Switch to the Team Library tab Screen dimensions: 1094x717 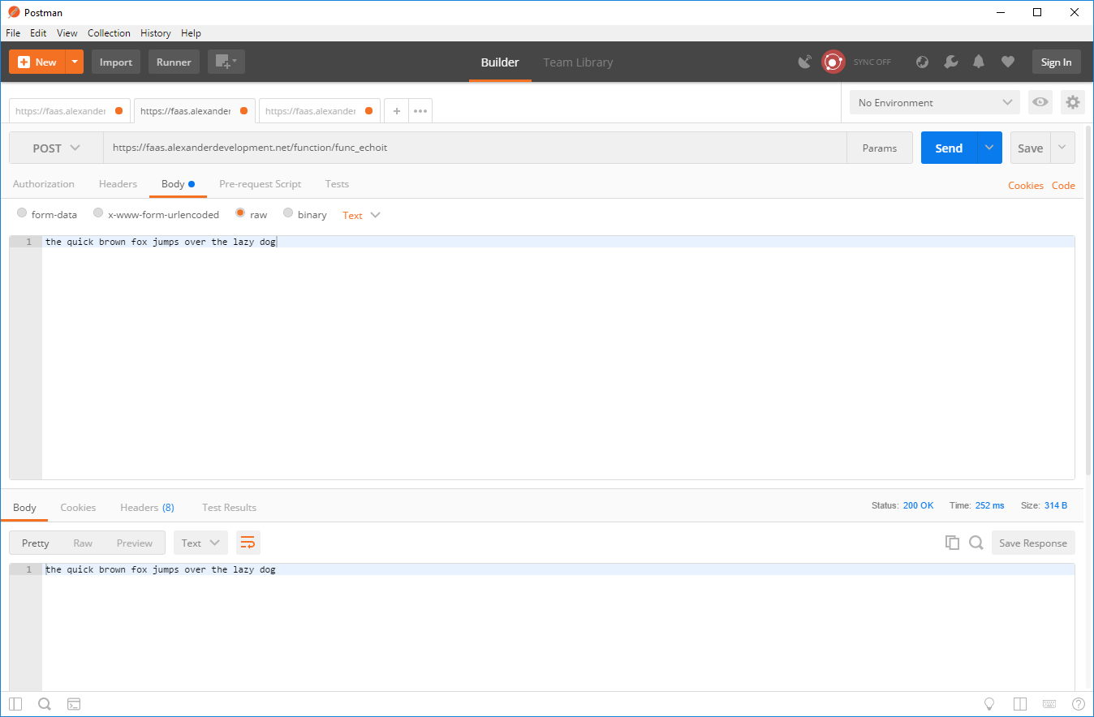pyautogui.click(x=578, y=62)
